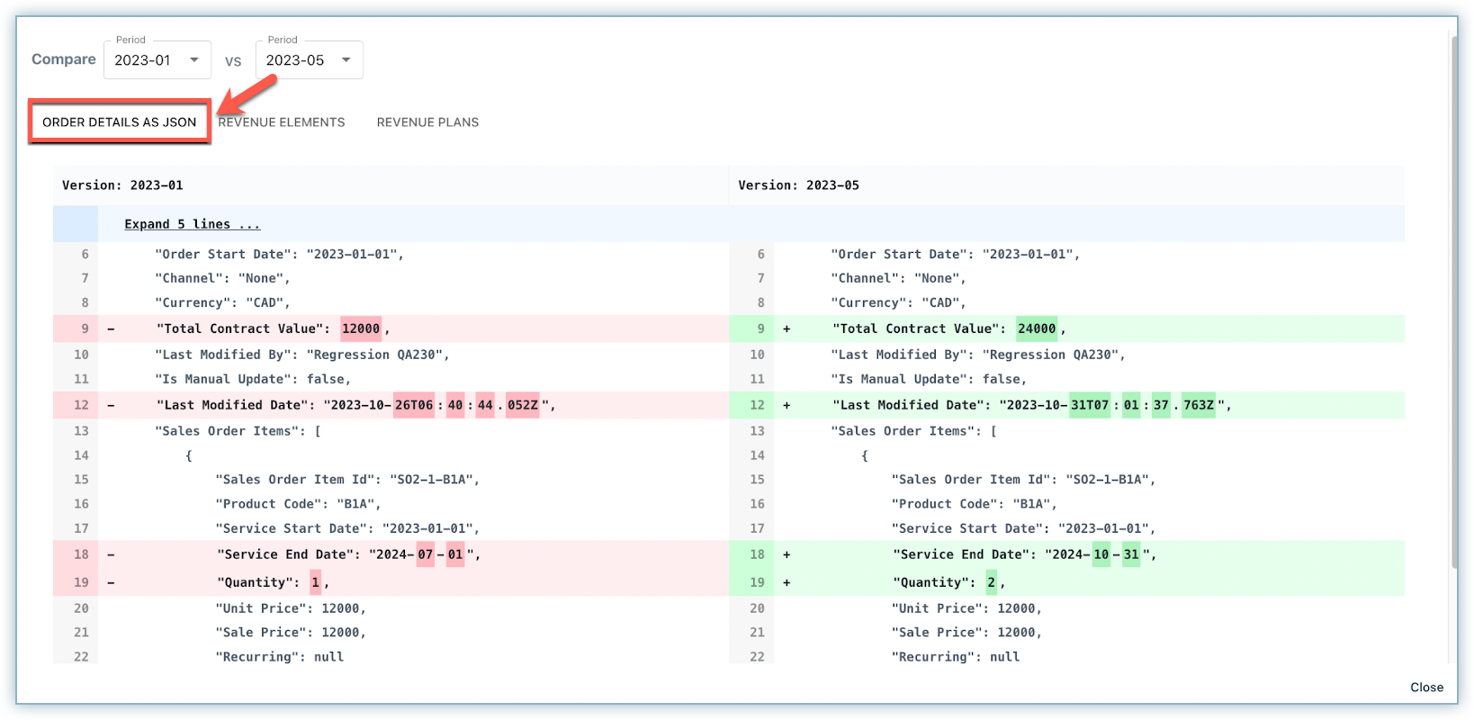Open the Revenue Plans tab
The image size is (1474, 720).
pos(427,122)
